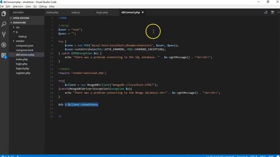Open composer.json in the explorer
Viewport: 280px width, 157px height.
pyautogui.click(x=24, y=45)
